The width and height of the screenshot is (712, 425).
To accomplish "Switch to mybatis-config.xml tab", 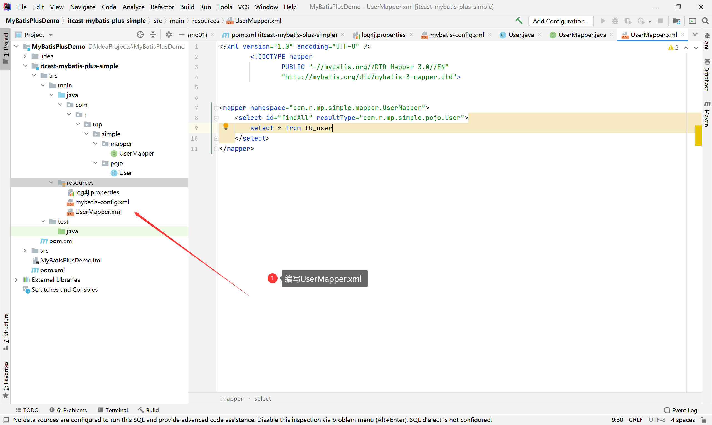I will tap(456, 35).
